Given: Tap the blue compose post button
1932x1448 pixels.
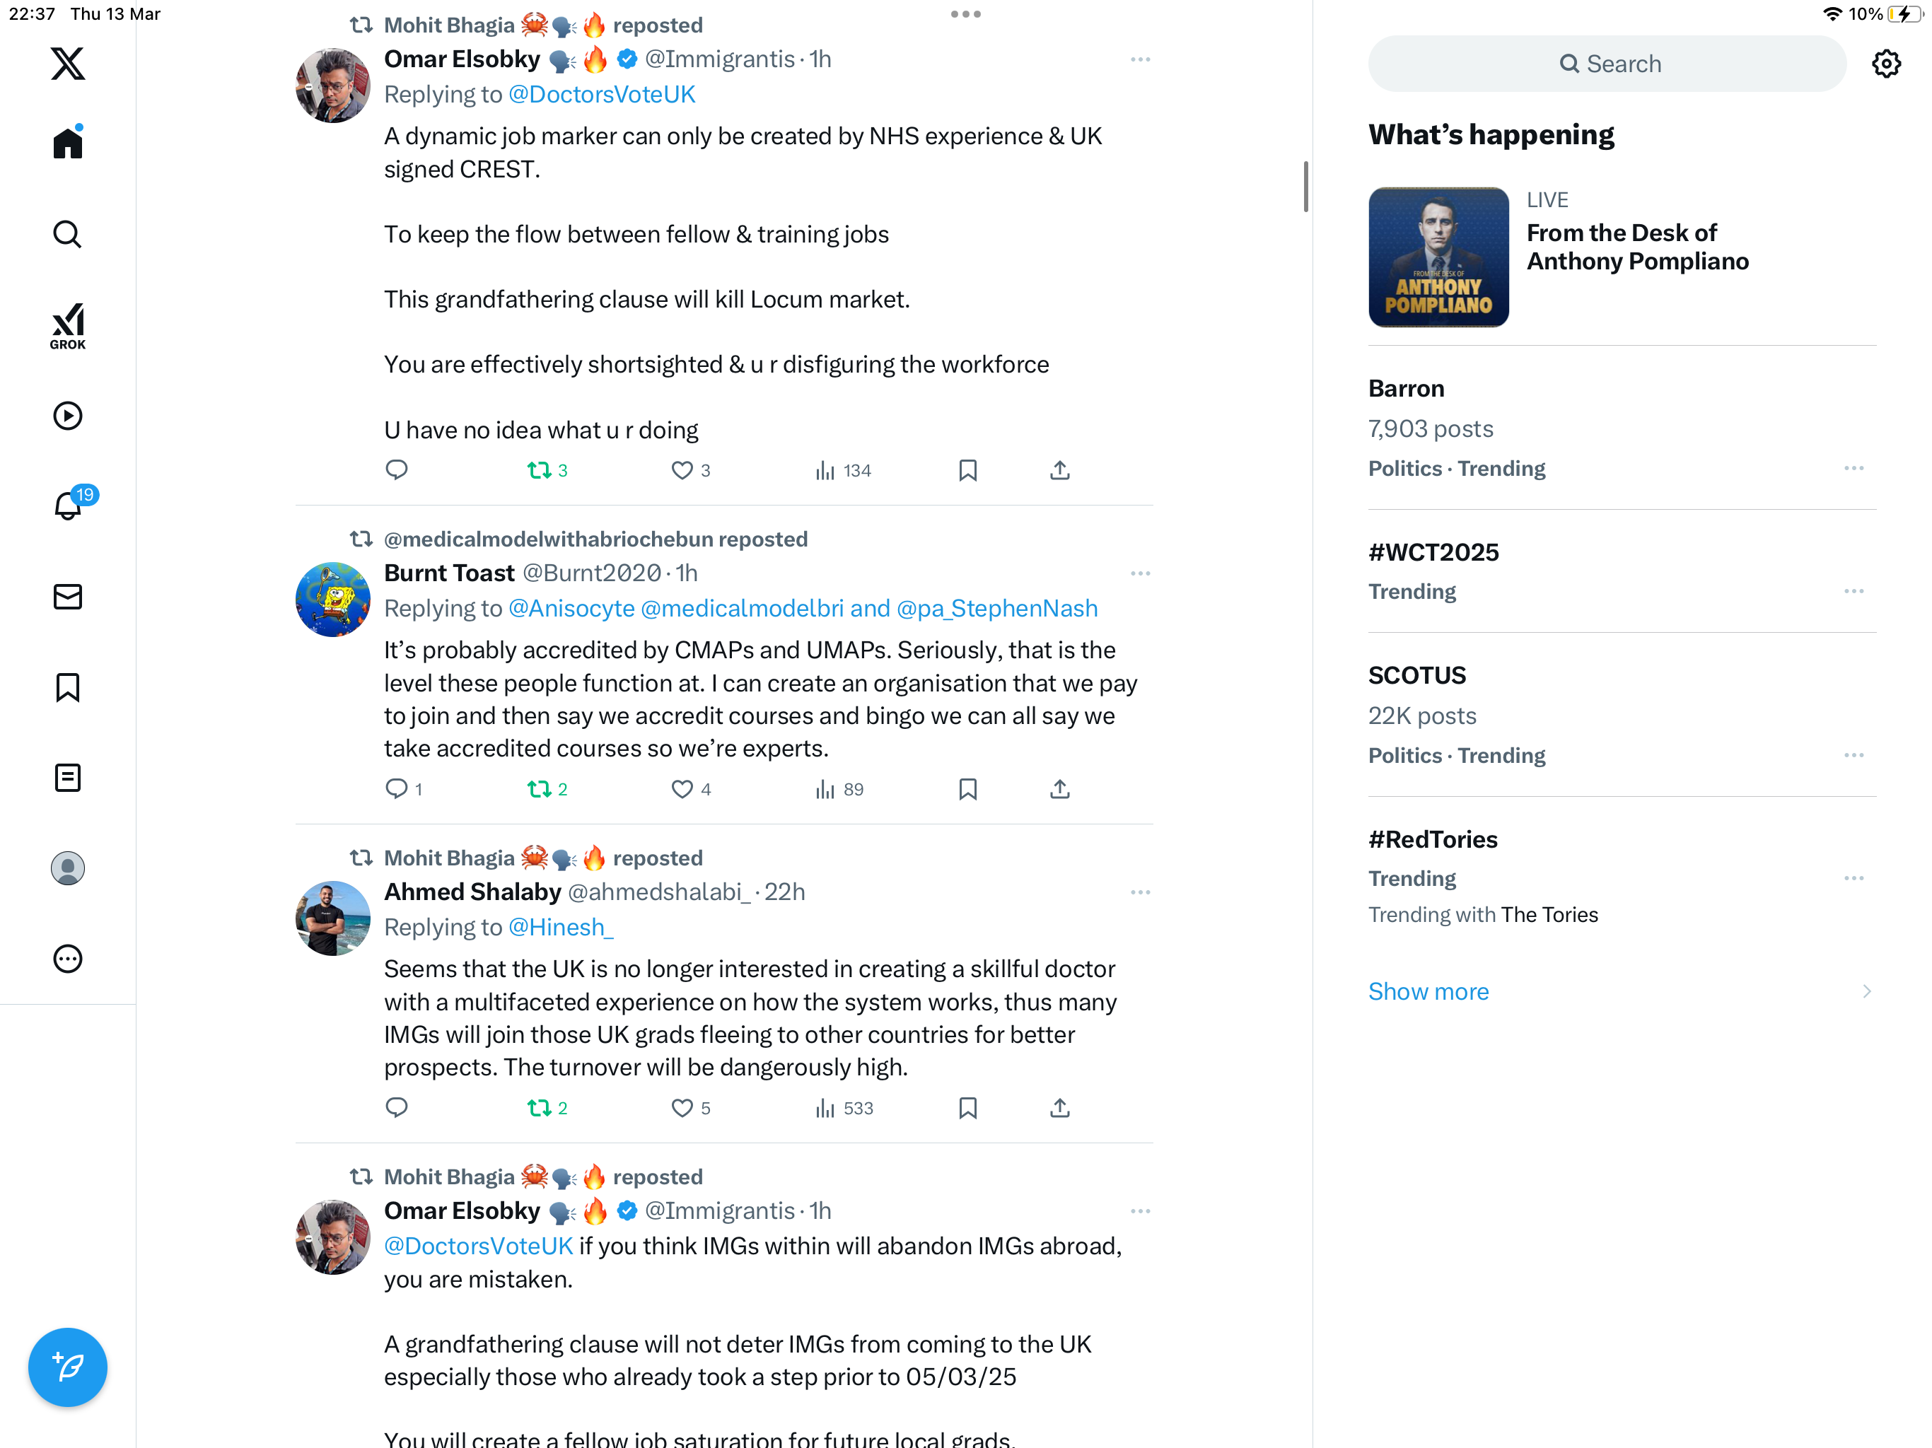Looking at the screenshot, I should [67, 1367].
